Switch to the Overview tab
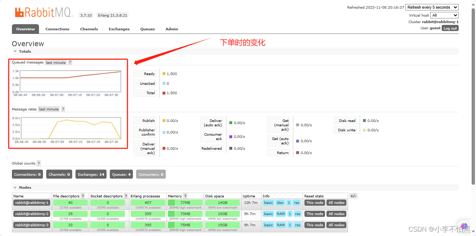This screenshot has height=236, width=476. (x=25, y=29)
